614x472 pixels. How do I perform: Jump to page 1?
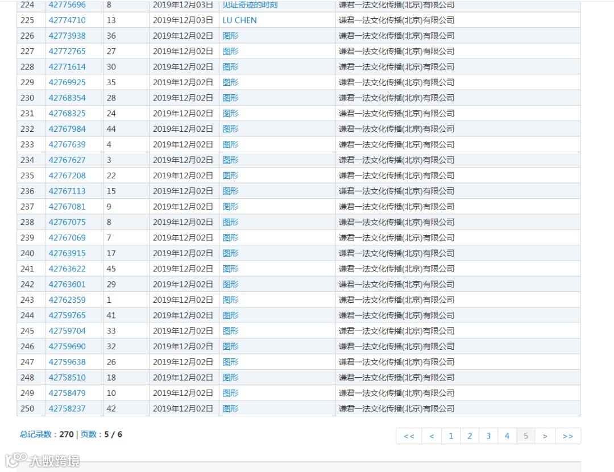click(x=451, y=436)
